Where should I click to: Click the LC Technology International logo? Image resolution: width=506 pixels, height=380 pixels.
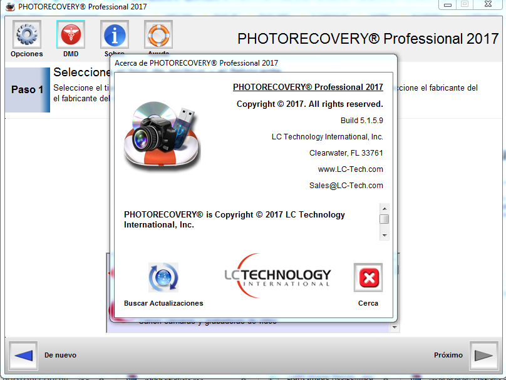pos(278,276)
